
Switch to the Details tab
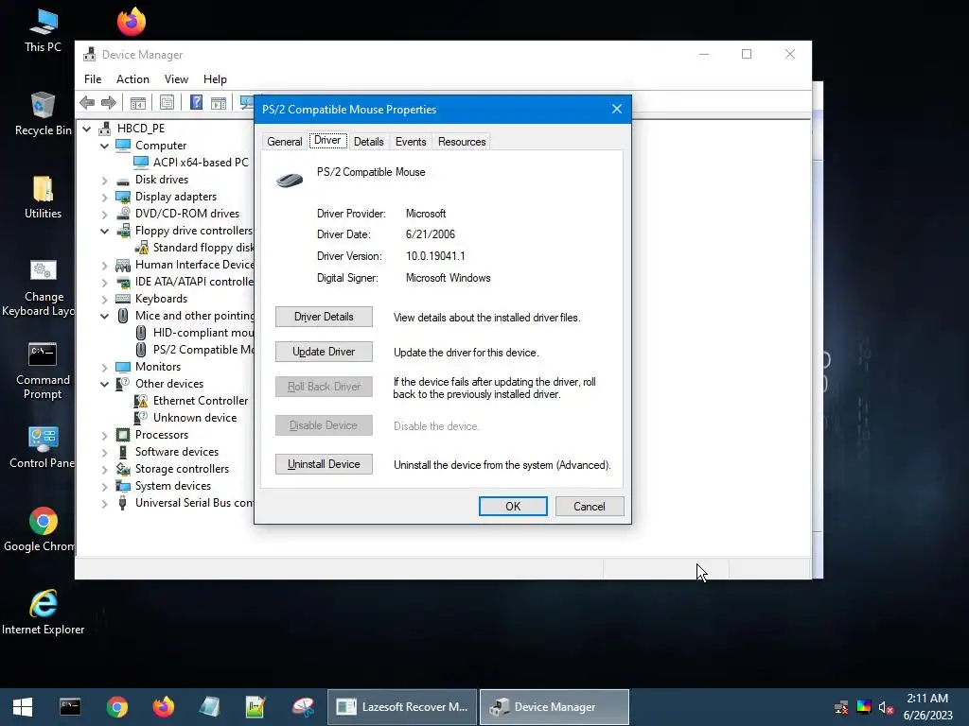pyautogui.click(x=369, y=142)
